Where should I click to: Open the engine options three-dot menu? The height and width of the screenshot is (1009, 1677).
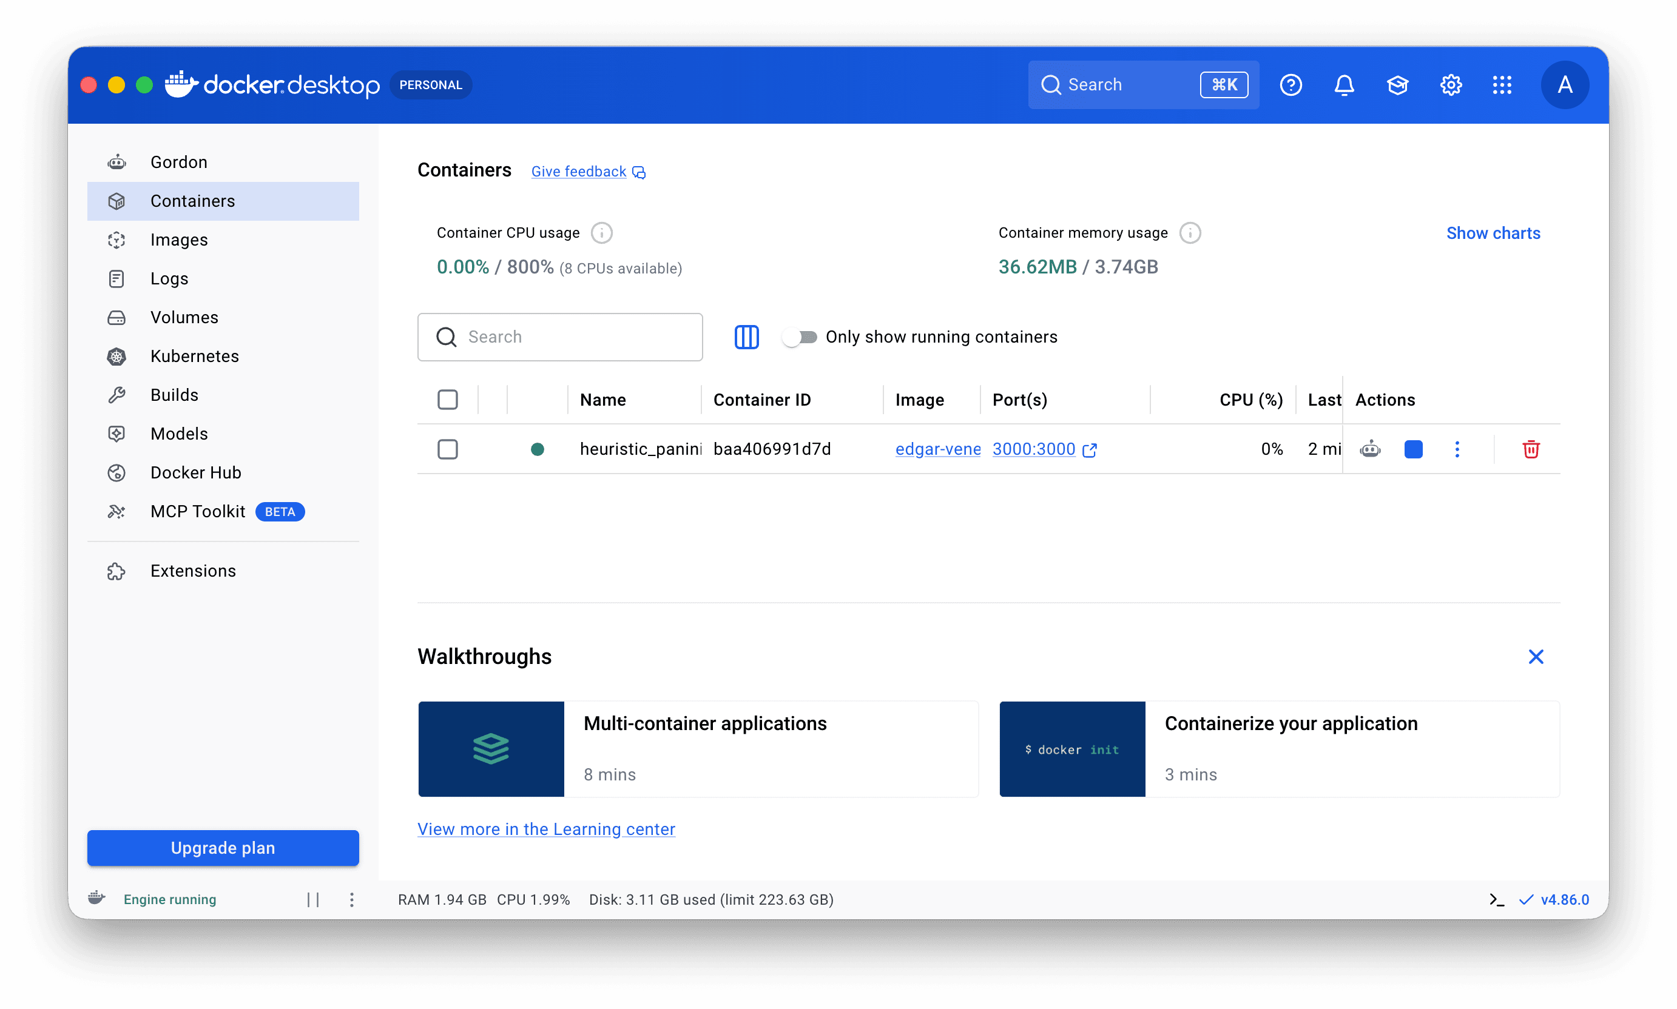[352, 899]
